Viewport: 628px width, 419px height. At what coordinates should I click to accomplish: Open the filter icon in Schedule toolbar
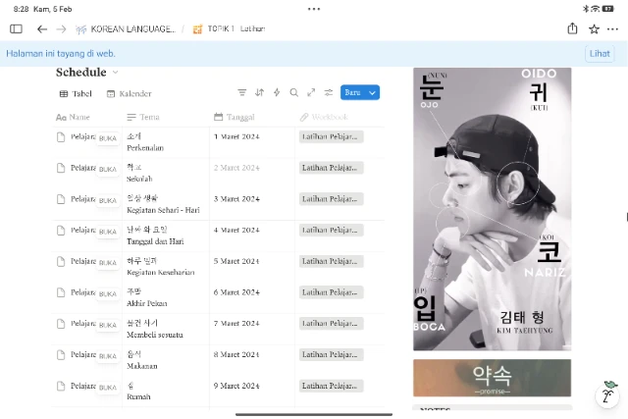click(242, 93)
